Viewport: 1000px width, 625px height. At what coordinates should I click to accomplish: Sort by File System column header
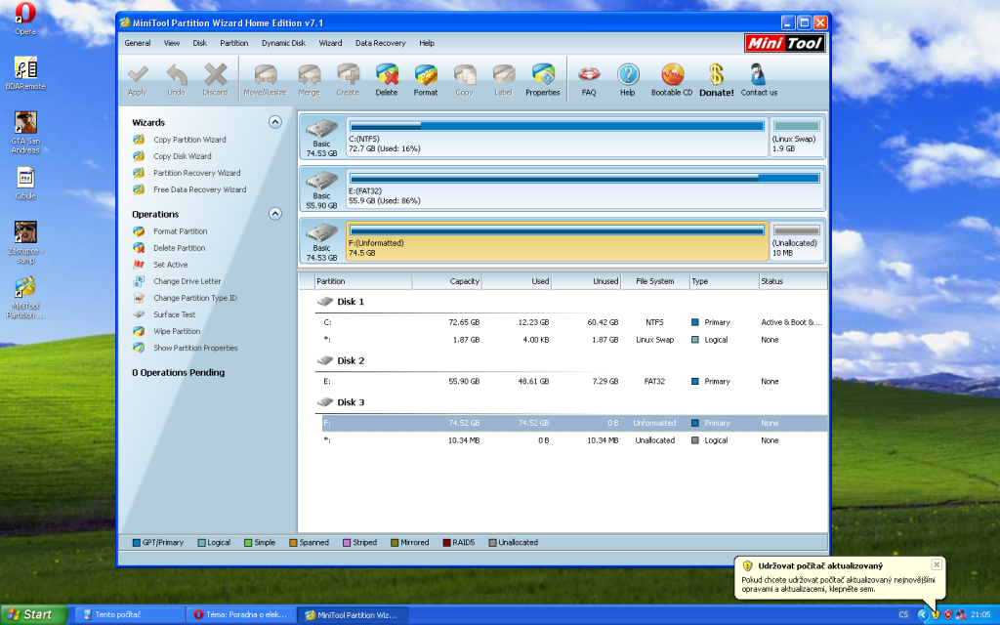point(655,281)
